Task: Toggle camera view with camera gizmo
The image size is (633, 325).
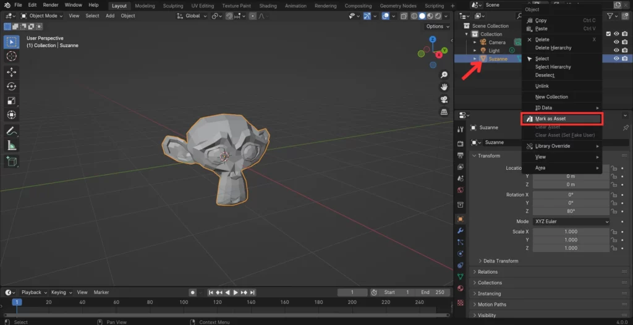Action: pyautogui.click(x=444, y=99)
